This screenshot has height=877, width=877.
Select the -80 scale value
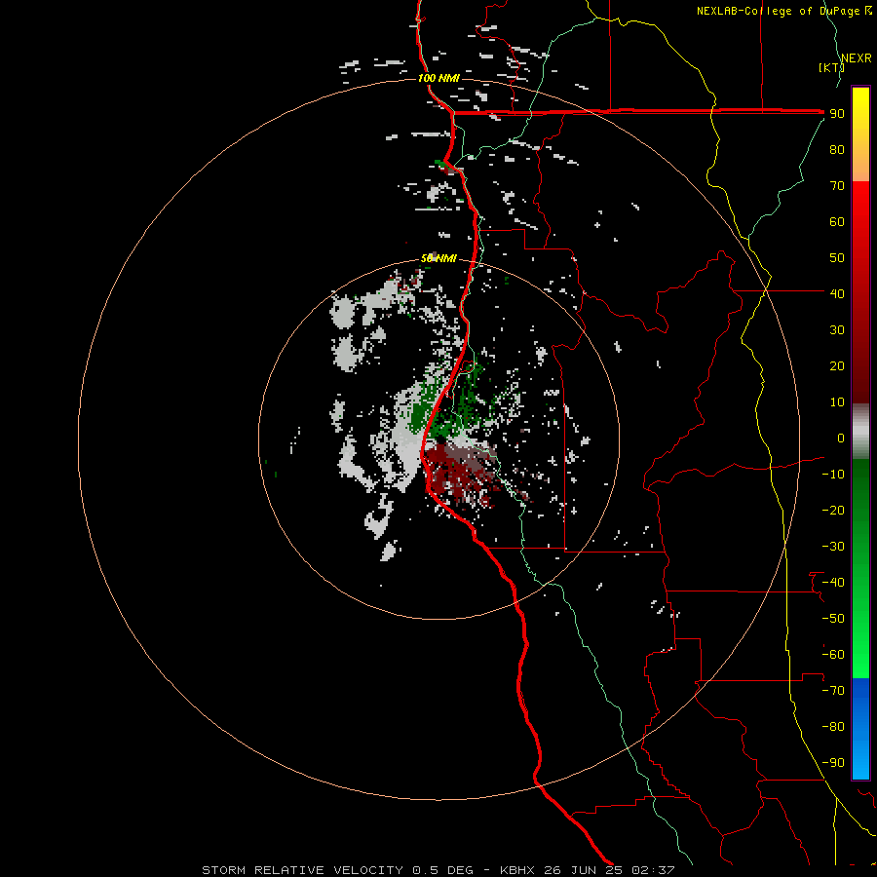click(x=833, y=727)
